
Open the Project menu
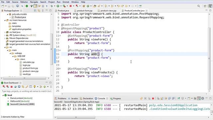coord(52,2)
